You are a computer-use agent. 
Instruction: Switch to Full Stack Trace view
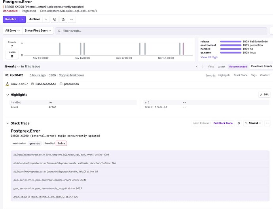pyautogui.click(x=223, y=123)
